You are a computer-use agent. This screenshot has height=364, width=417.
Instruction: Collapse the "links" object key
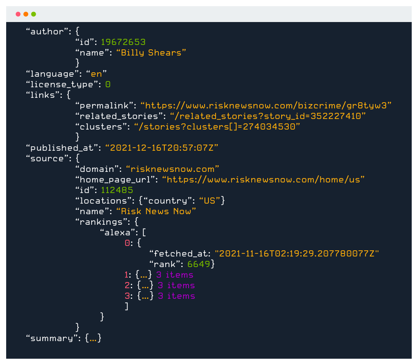tap(43, 95)
